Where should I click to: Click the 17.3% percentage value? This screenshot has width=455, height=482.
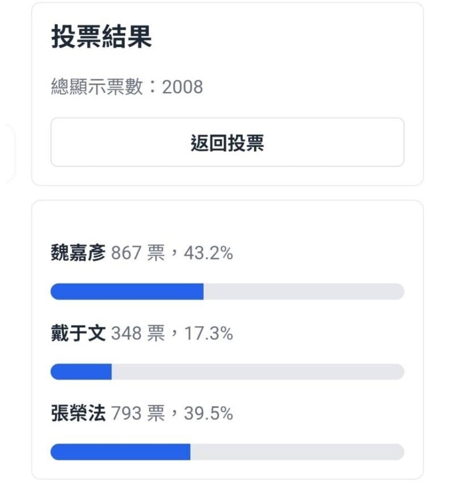click(x=208, y=334)
